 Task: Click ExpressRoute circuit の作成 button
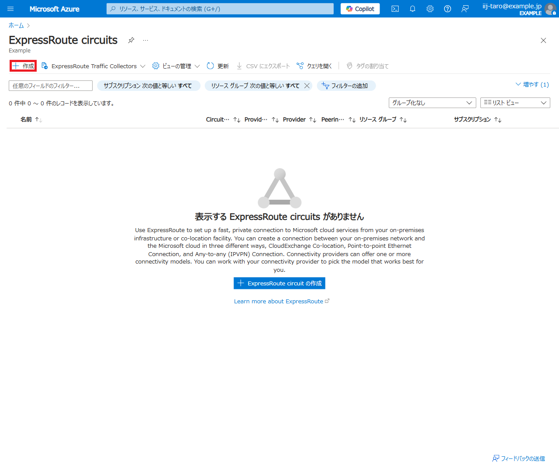click(x=279, y=283)
